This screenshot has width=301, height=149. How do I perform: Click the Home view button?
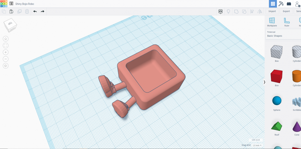click(5, 39)
